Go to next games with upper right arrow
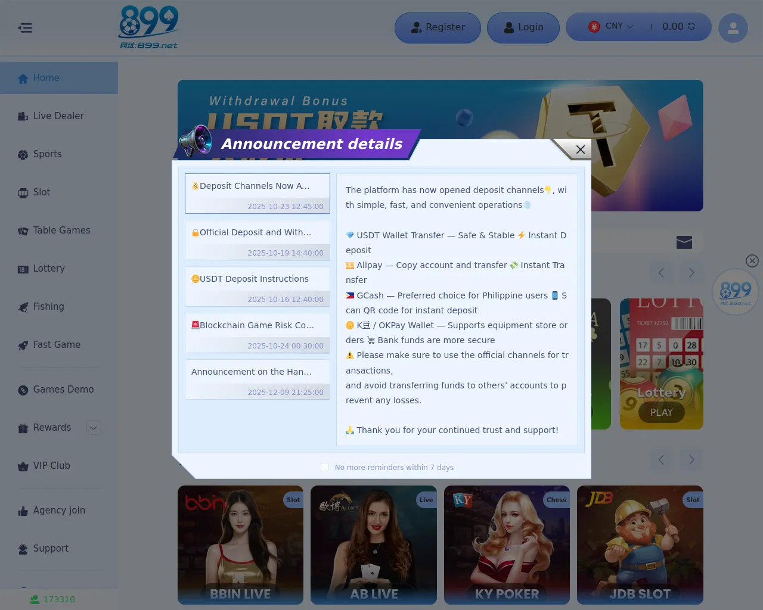This screenshot has width=763, height=610. tap(691, 273)
